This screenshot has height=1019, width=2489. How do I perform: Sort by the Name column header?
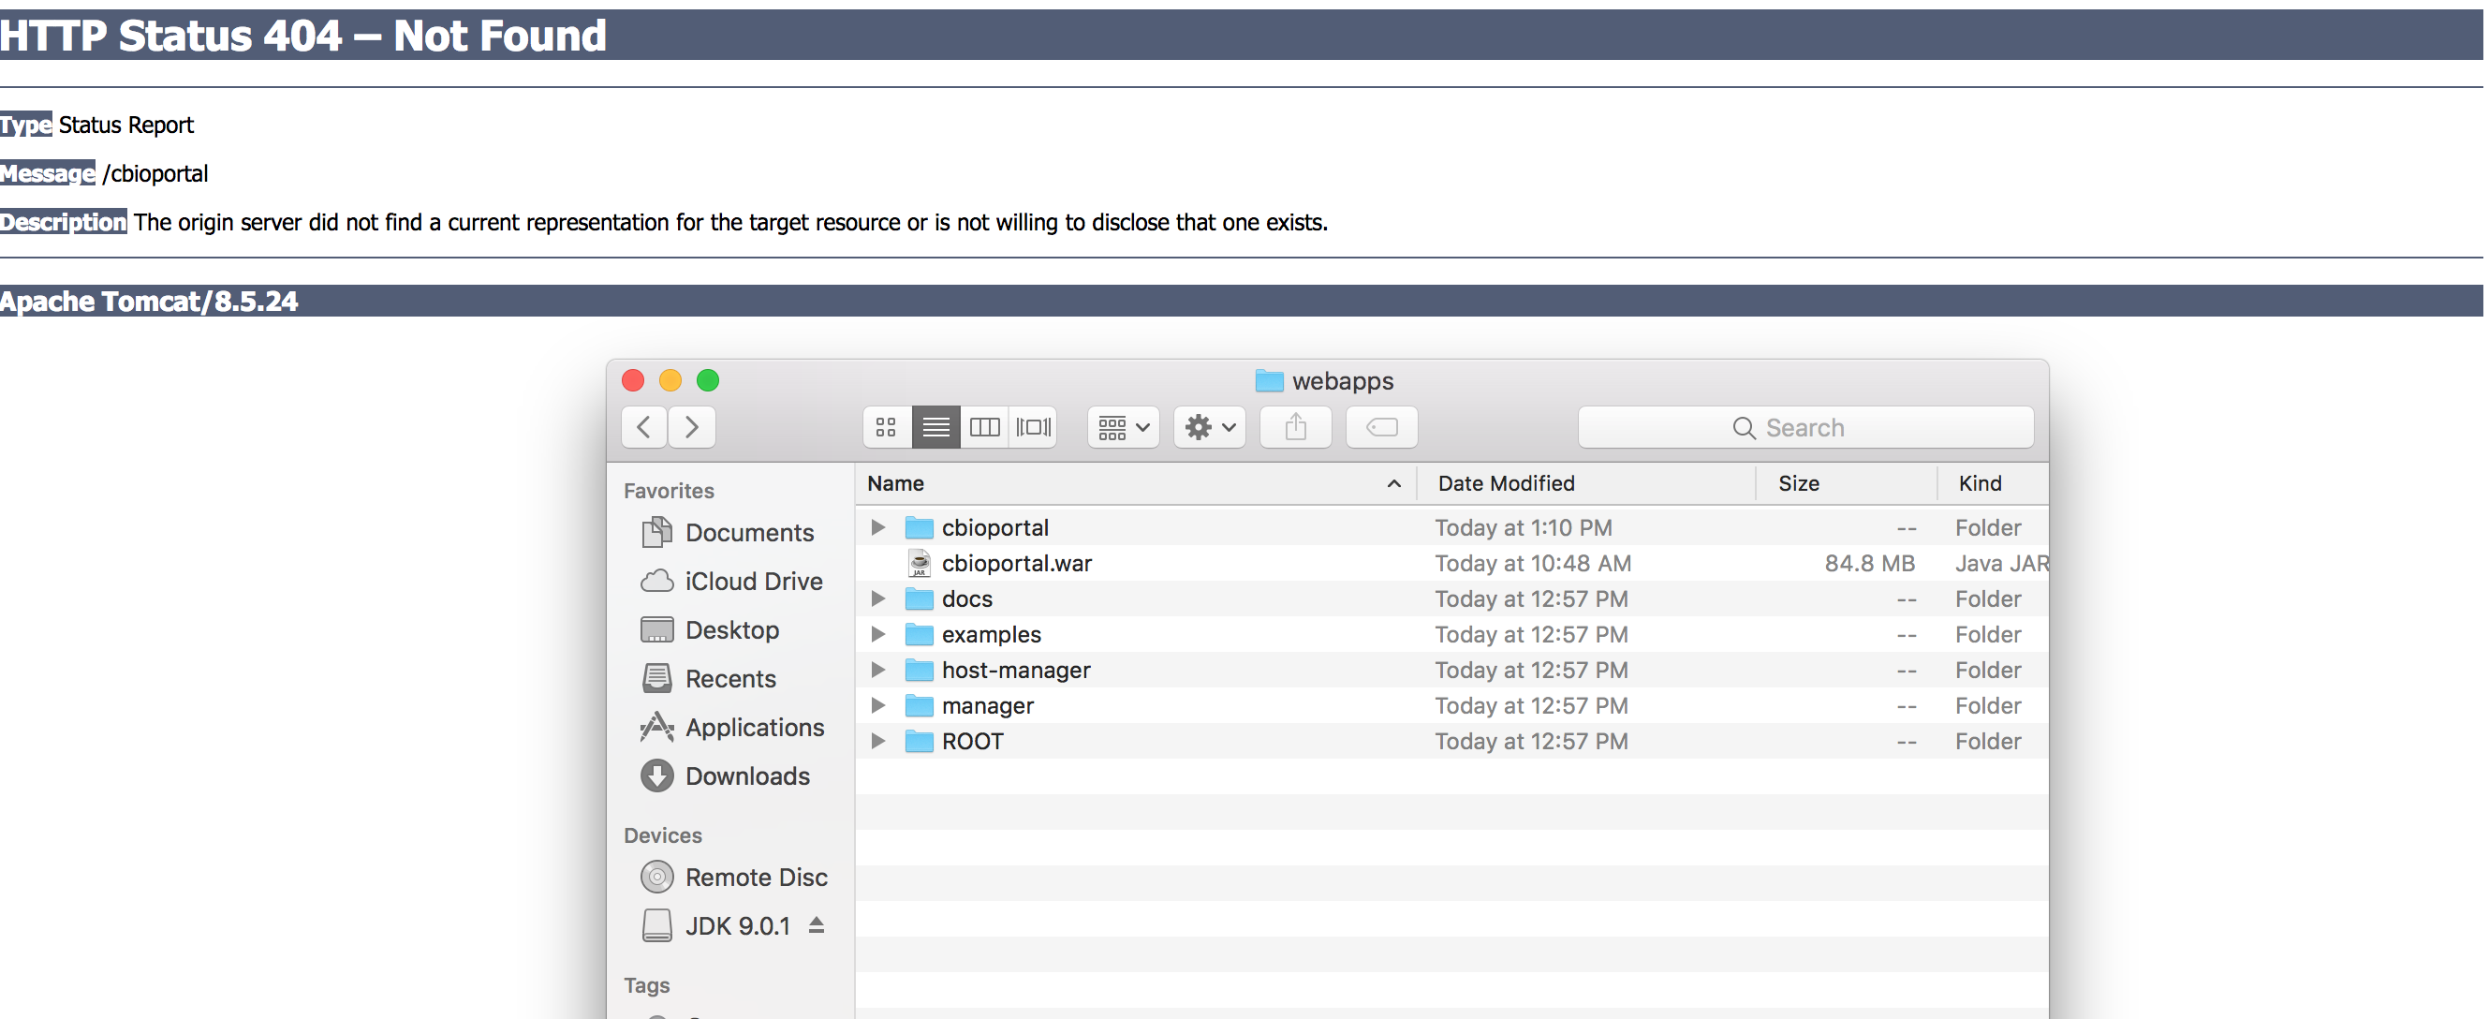tap(896, 483)
